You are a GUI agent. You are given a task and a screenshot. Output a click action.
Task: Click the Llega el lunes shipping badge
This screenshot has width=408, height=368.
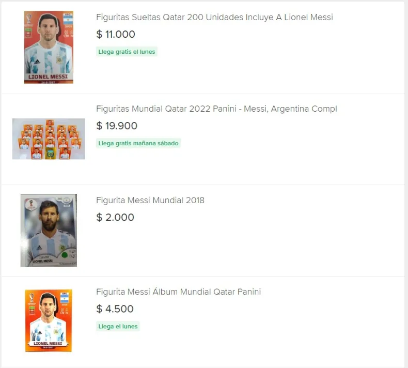118,326
